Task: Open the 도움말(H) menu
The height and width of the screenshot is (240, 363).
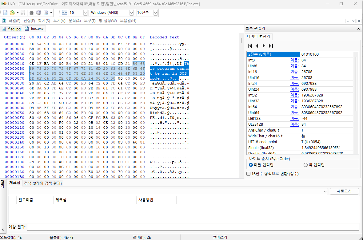Action: coord(128,21)
